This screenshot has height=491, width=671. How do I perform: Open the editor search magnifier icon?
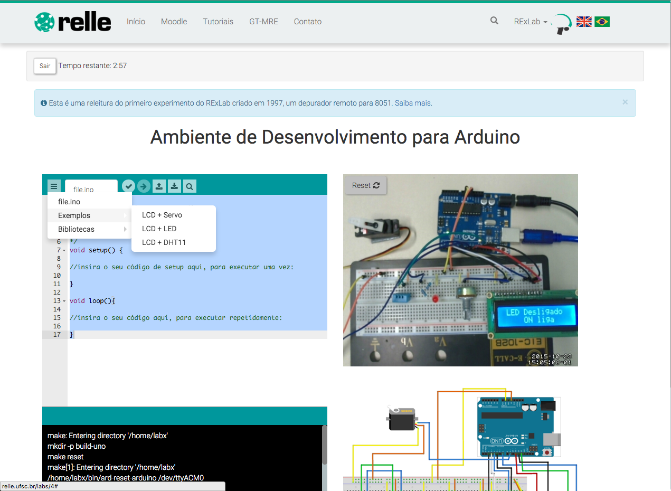(x=190, y=186)
